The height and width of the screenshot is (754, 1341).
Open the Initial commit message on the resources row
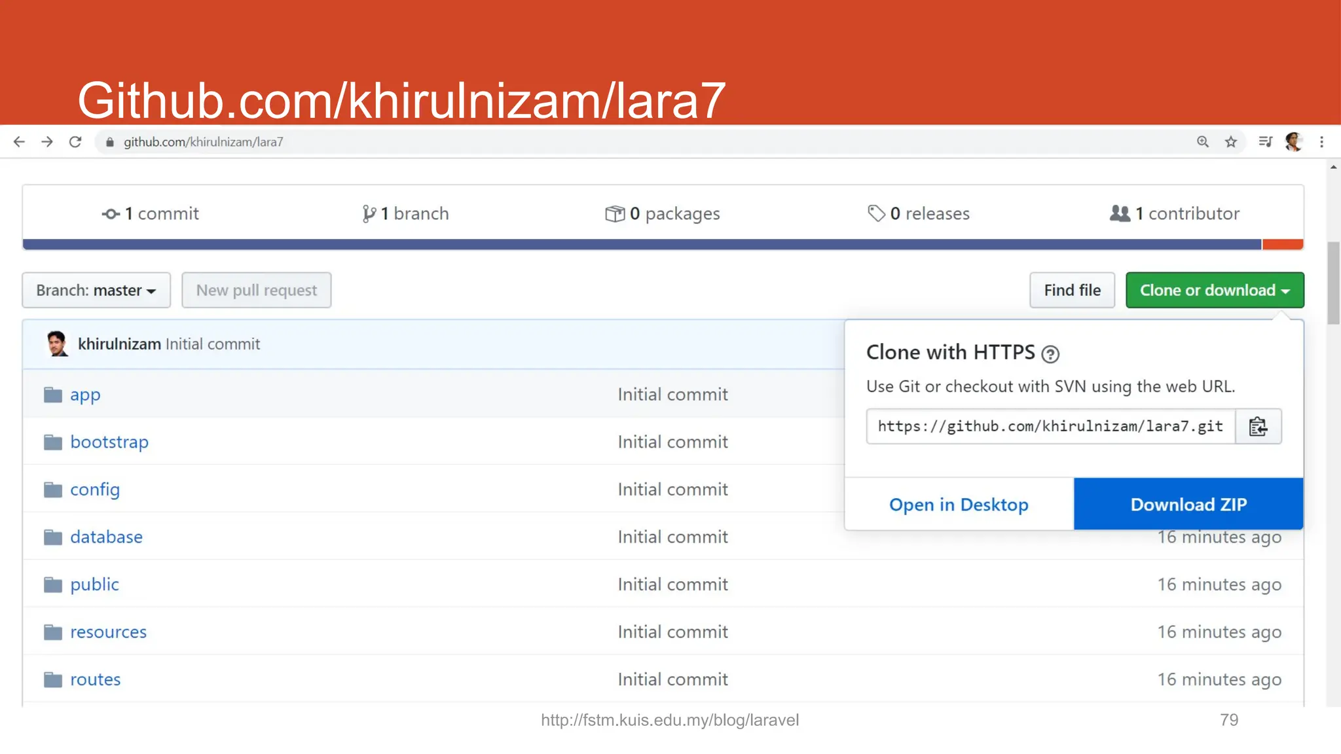coord(672,632)
